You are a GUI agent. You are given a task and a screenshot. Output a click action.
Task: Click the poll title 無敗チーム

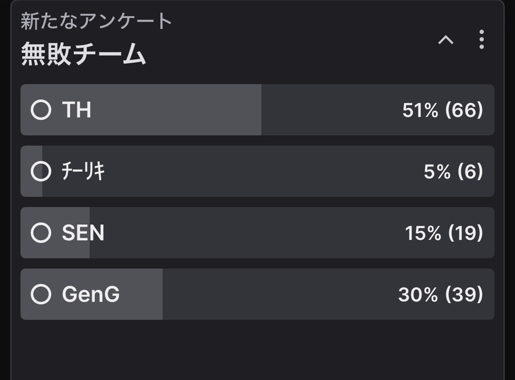point(83,55)
